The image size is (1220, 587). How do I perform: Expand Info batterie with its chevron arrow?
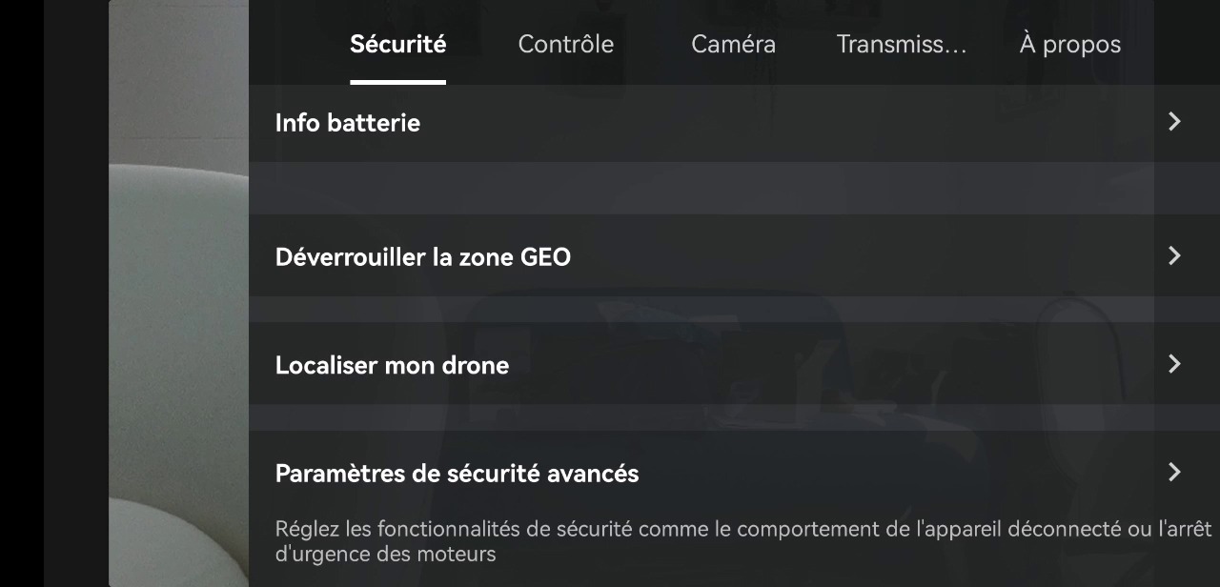tap(1174, 121)
